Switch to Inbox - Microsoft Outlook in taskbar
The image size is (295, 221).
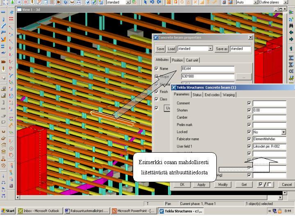coord(39,211)
